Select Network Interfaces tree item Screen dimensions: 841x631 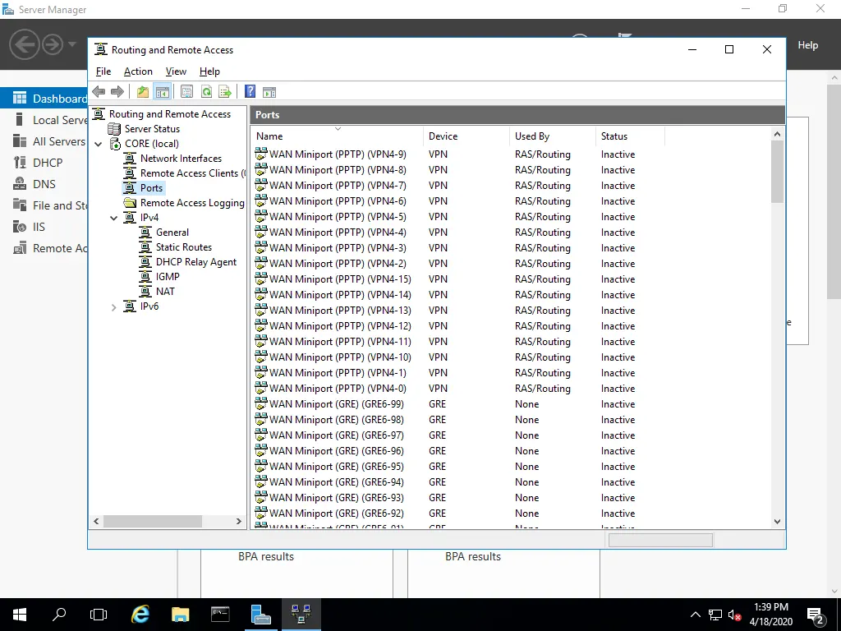(181, 159)
